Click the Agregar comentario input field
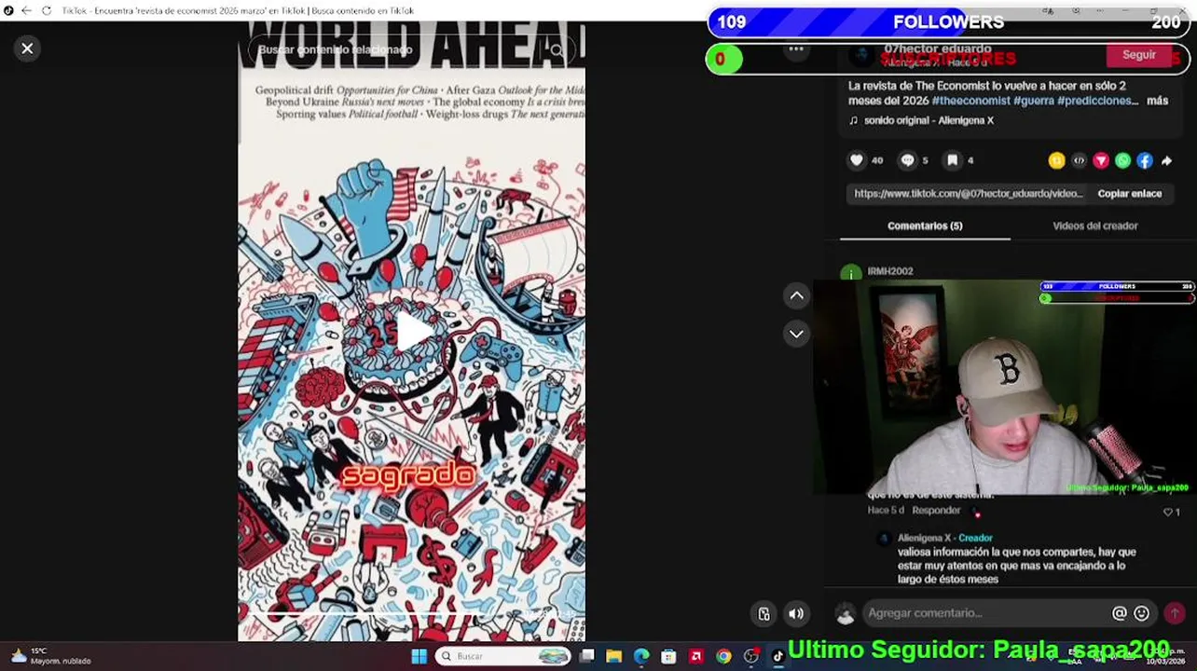 [x=984, y=613]
